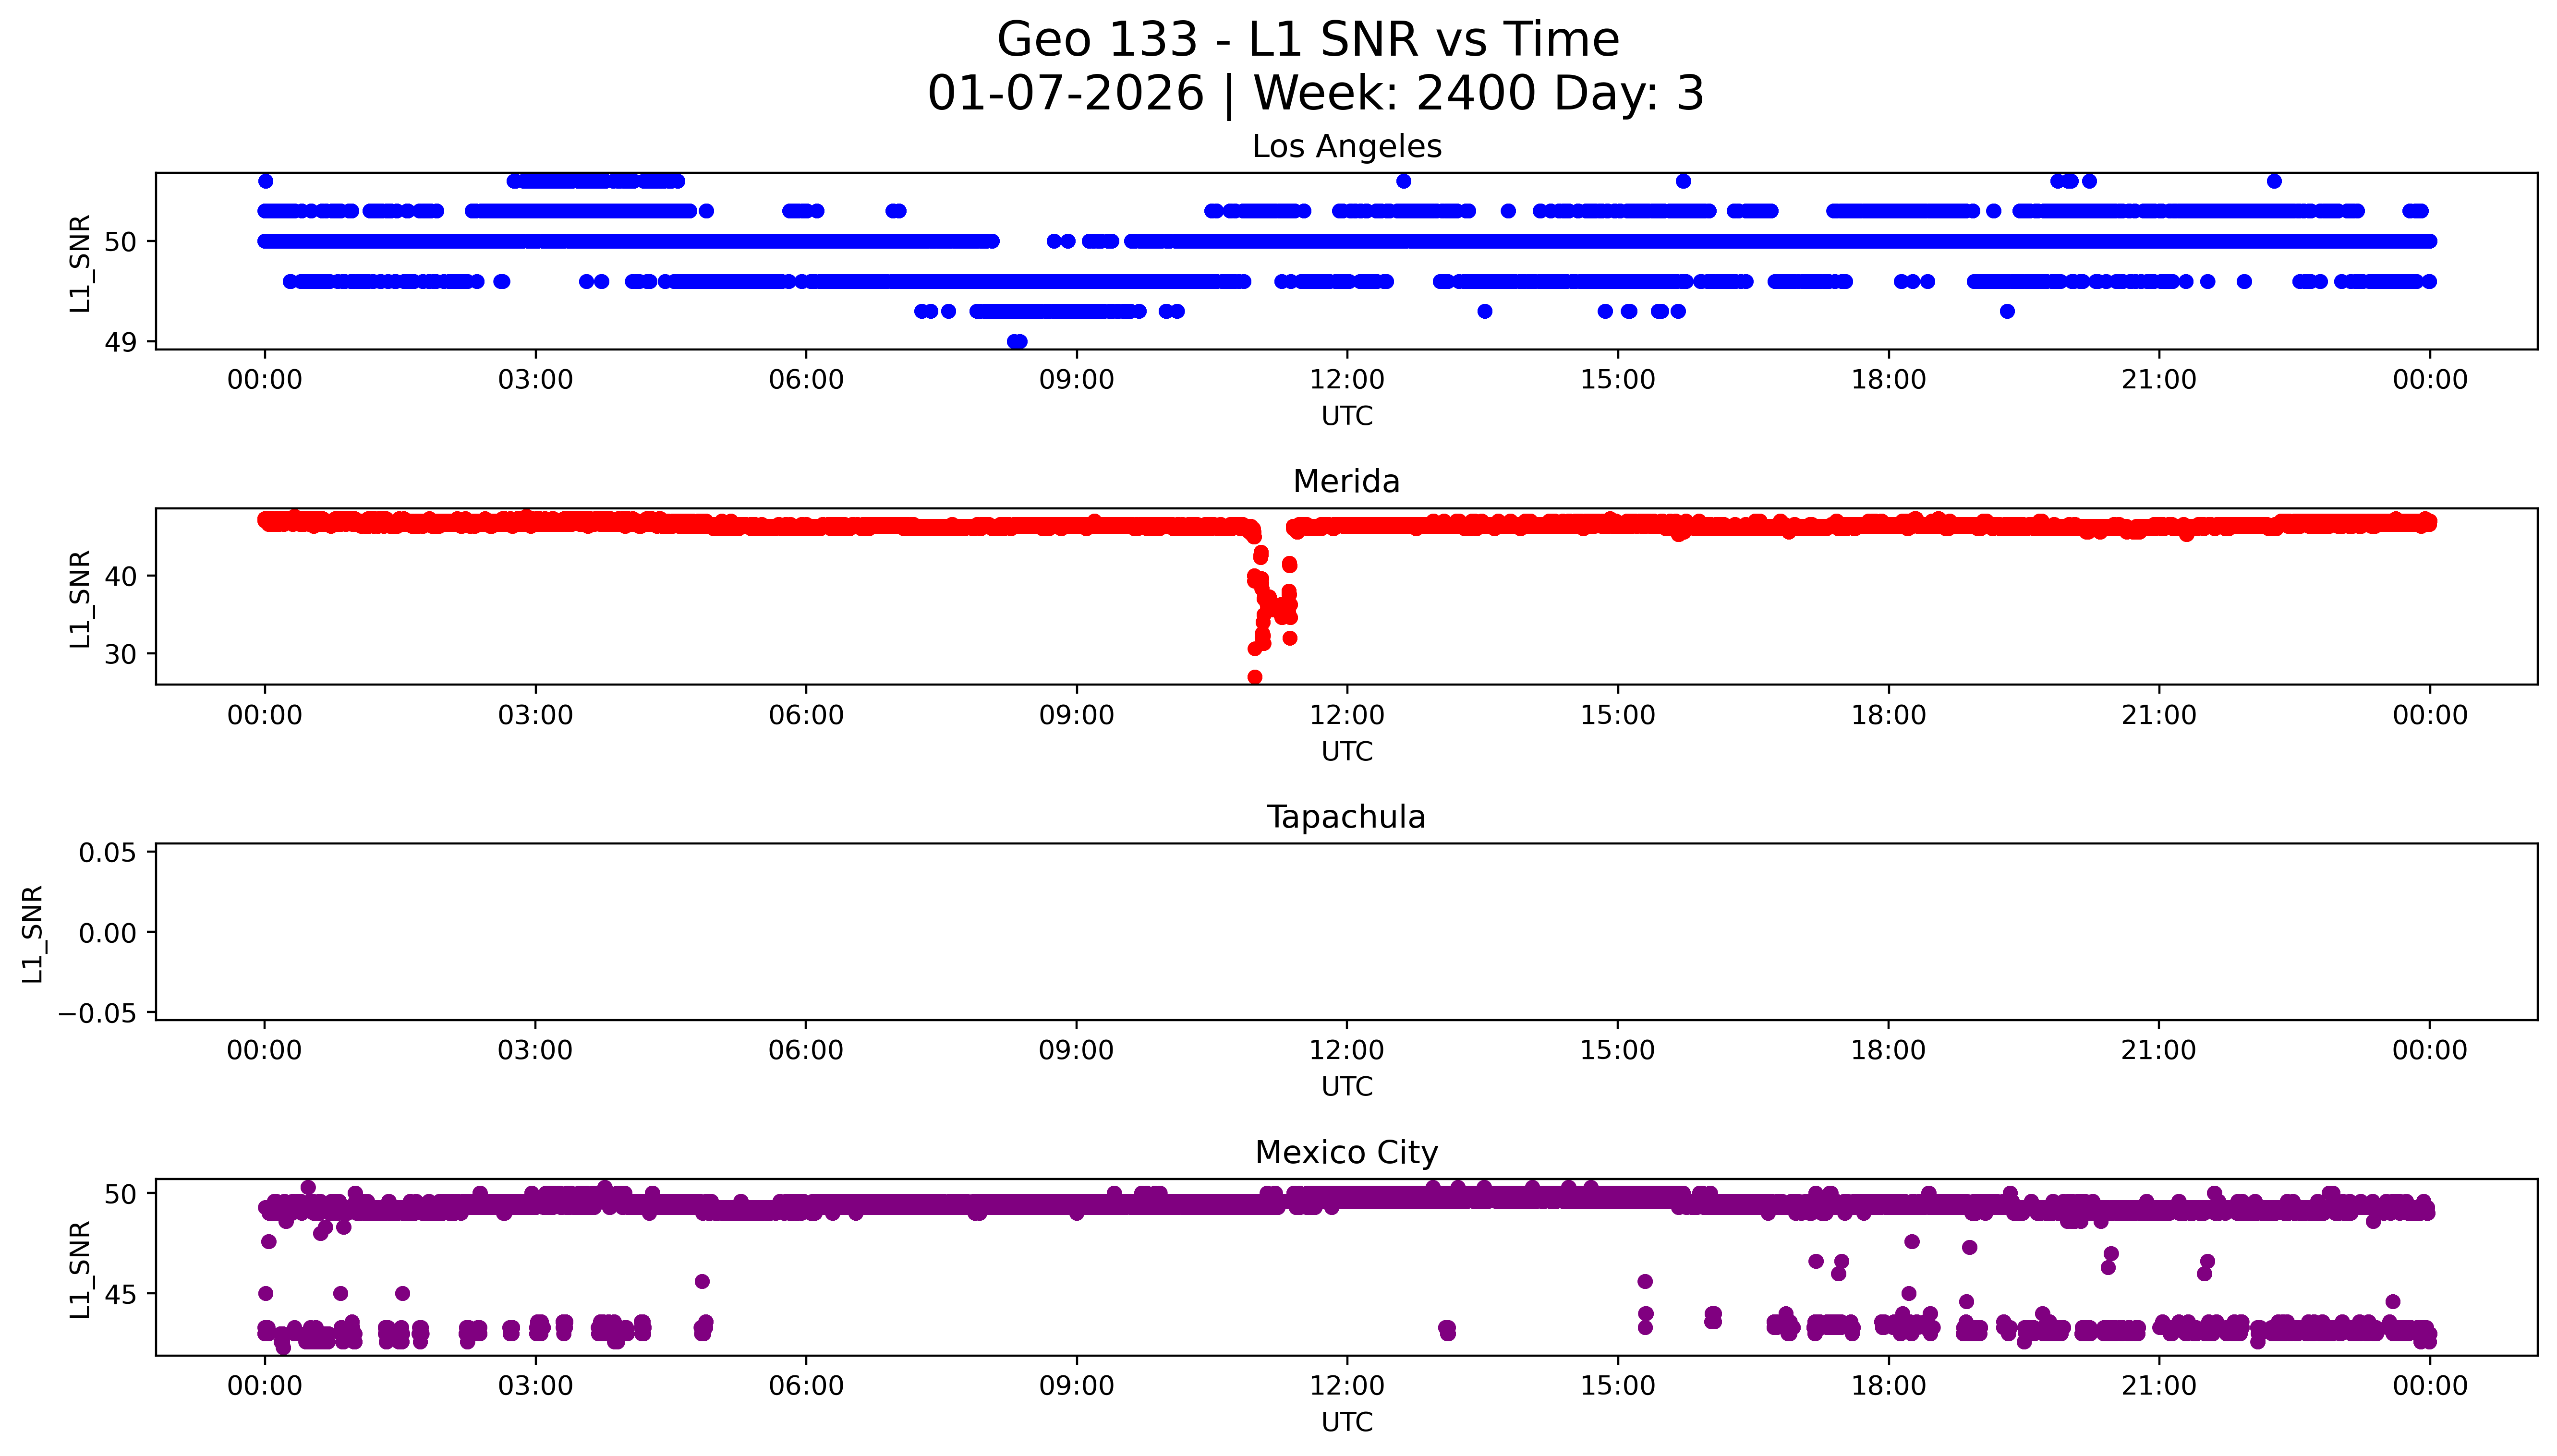
Task: Click the L1_SNR y-axis label of Tapachula plot
Action: 33,933
